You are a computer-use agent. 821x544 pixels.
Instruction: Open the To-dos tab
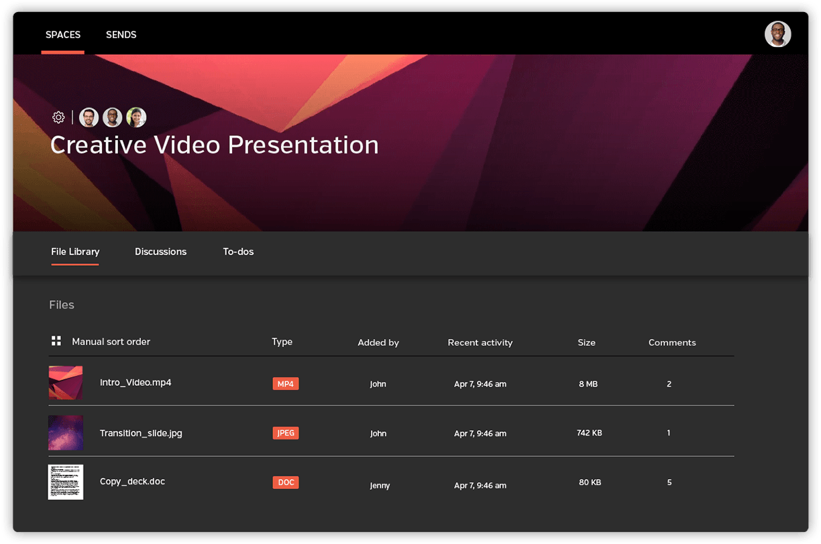pyautogui.click(x=238, y=252)
